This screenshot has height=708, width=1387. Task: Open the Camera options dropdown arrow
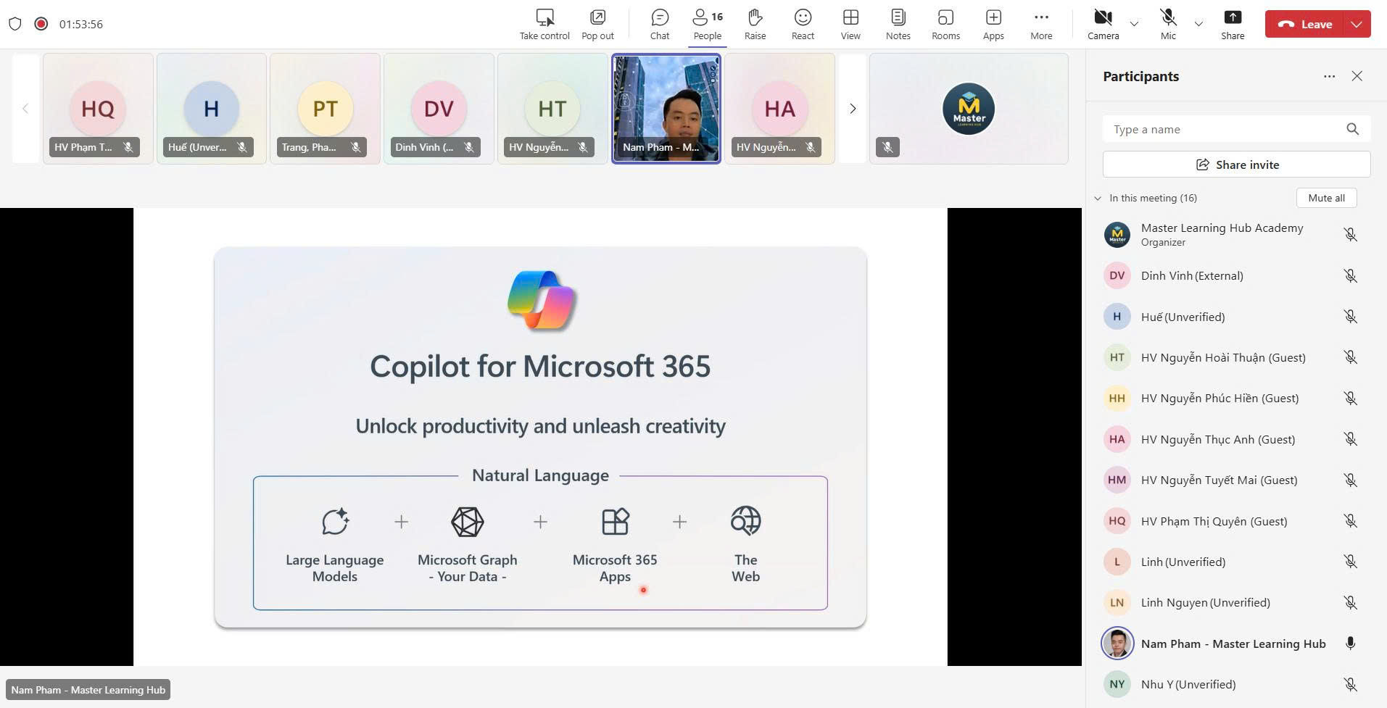tap(1134, 24)
